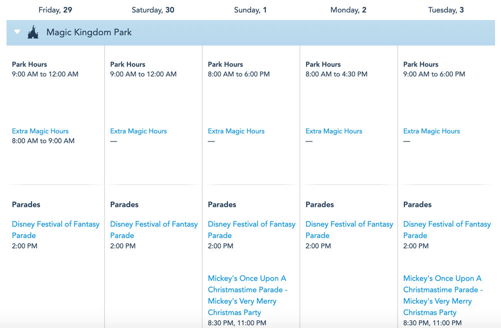Select Tuesday, 3 column header
This screenshot has width=501, height=328.
[446, 10]
